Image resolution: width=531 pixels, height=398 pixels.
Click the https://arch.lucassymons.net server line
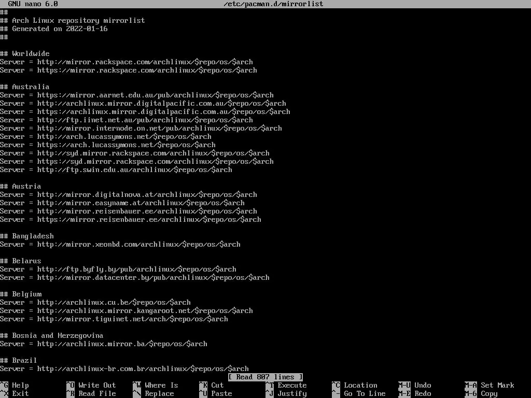click(108, 145)
